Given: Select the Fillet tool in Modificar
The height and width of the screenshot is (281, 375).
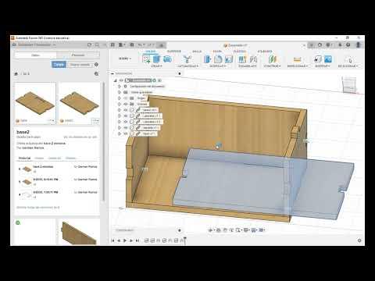Looking at the screenshot, I should (218, 59).
